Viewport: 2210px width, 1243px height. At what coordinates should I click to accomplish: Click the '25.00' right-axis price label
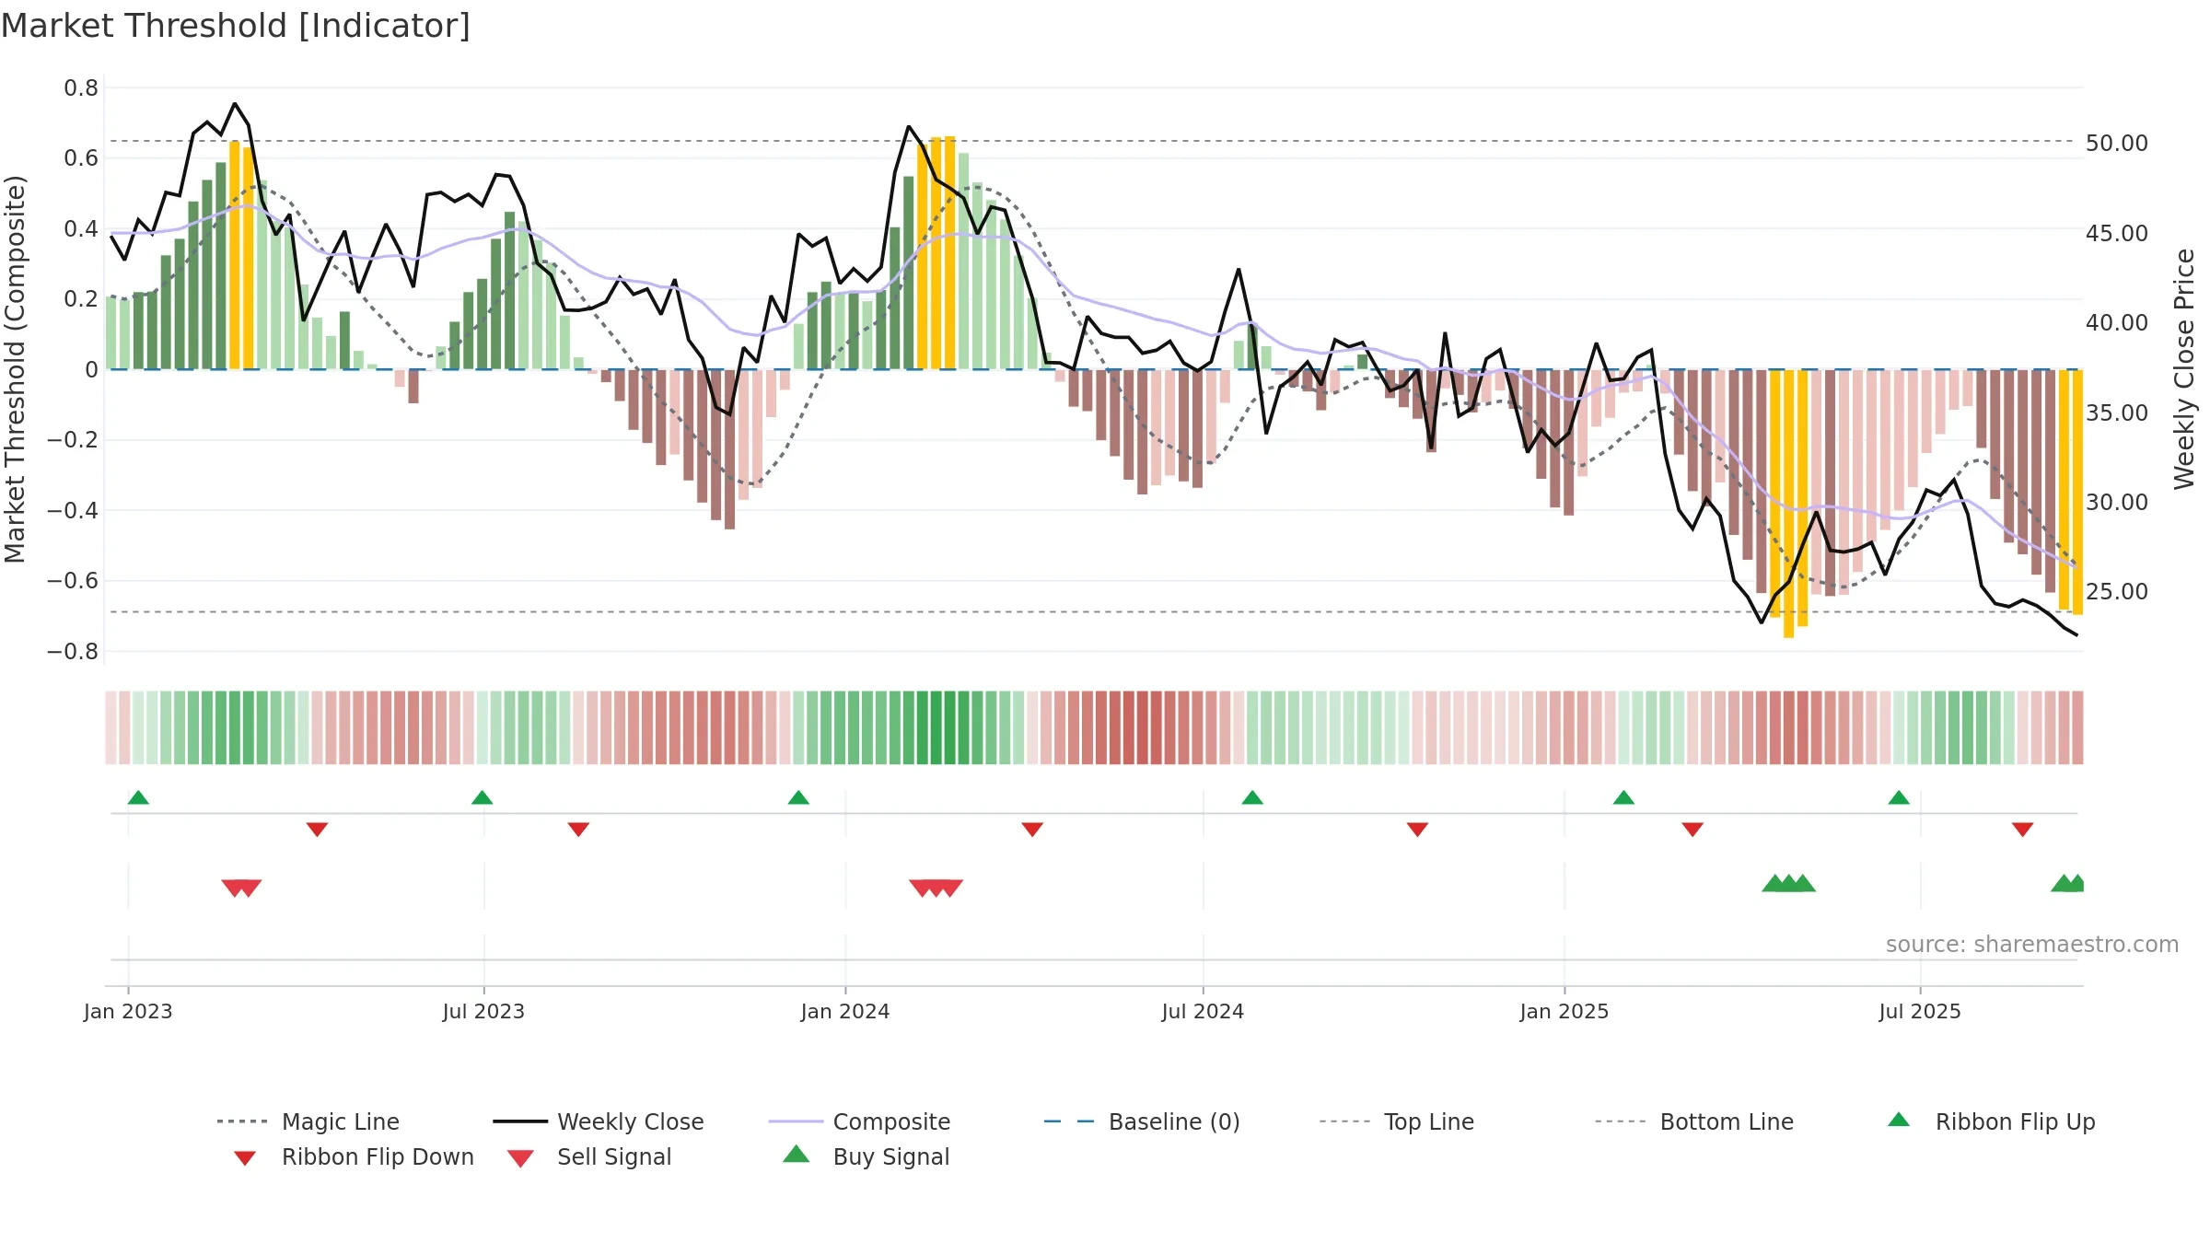coord(2117,592)
